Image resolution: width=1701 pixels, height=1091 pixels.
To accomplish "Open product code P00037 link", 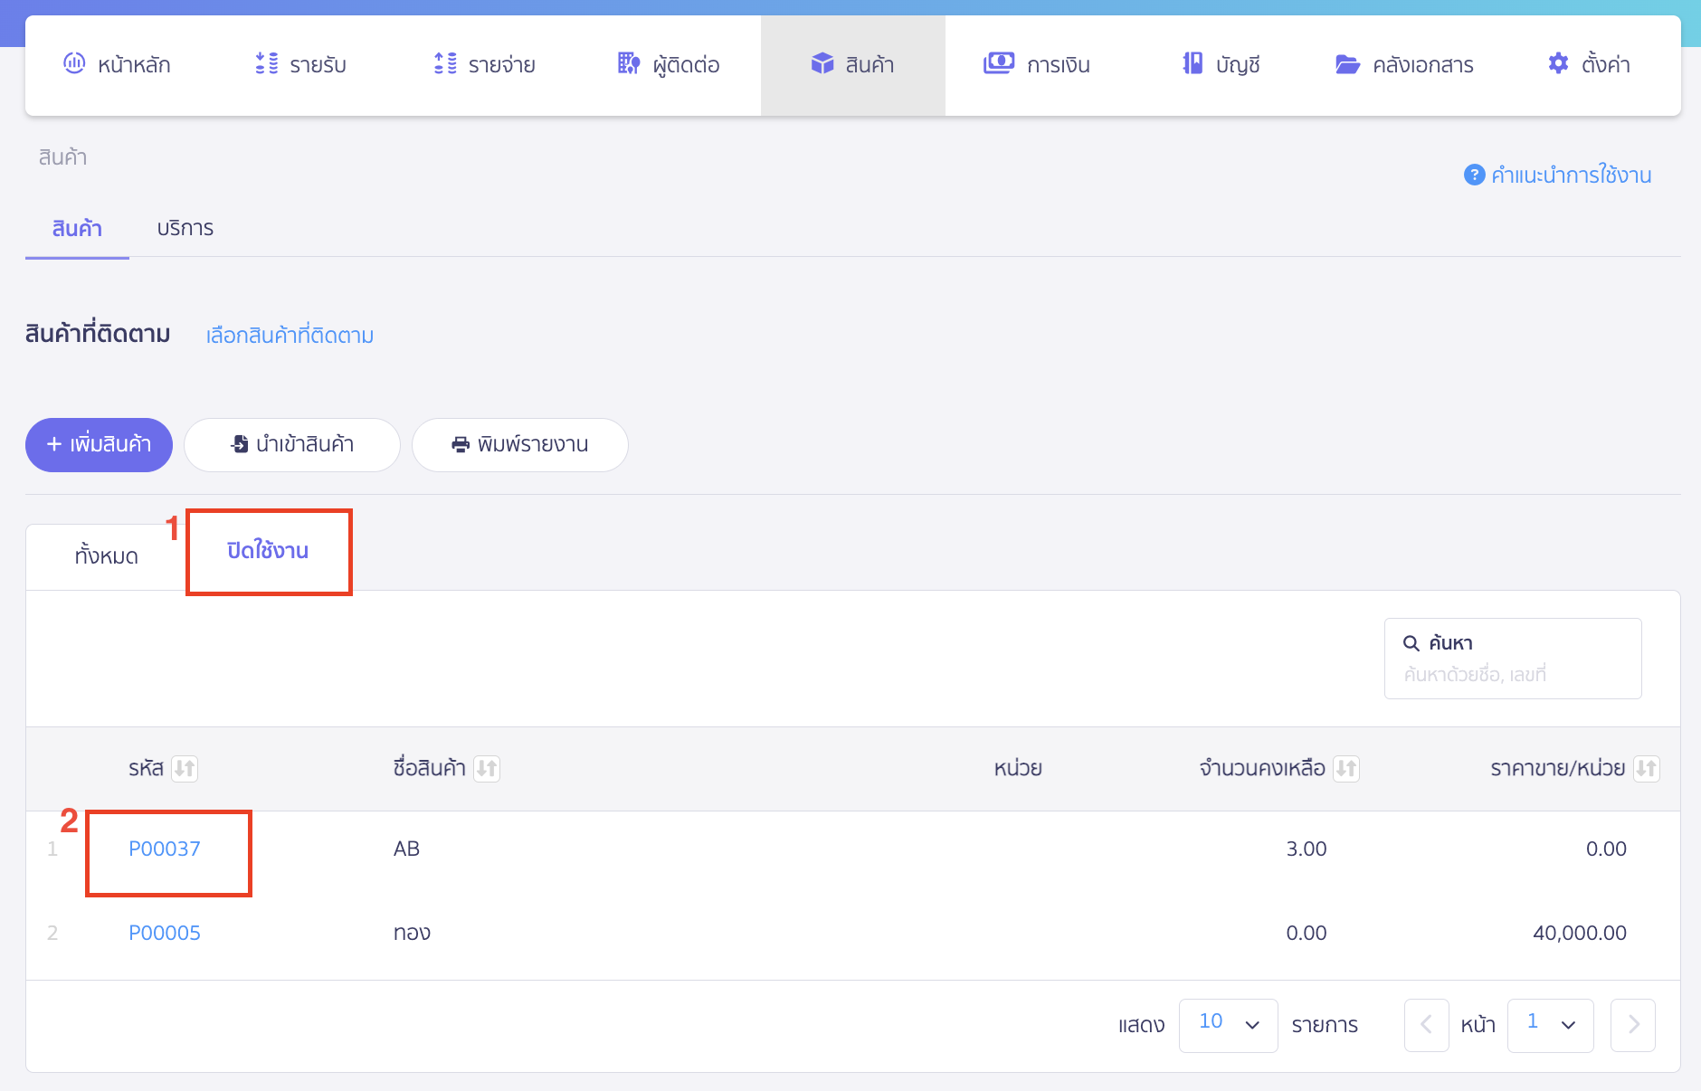I will (165, 849).
